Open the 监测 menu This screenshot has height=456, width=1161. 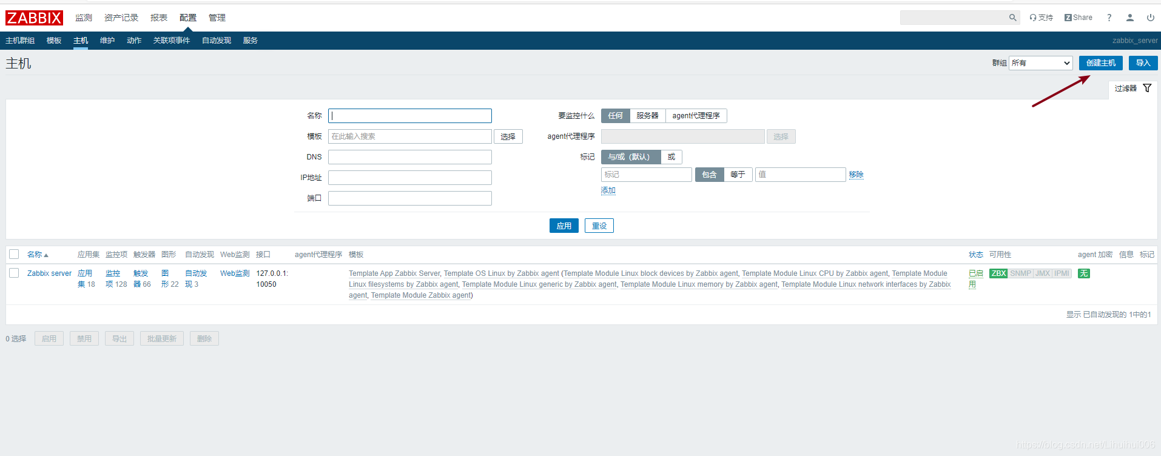click(84, 18)
